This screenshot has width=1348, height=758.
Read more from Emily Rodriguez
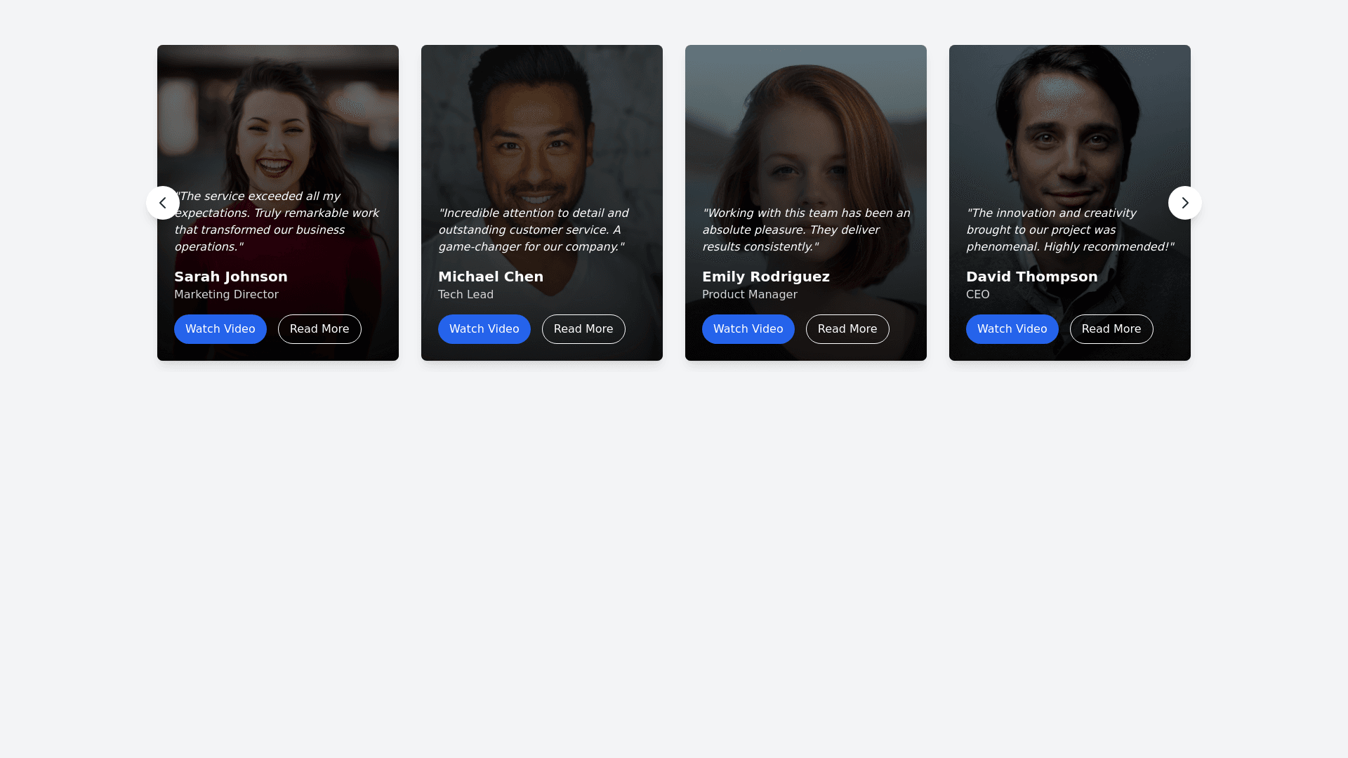[847, 329]
